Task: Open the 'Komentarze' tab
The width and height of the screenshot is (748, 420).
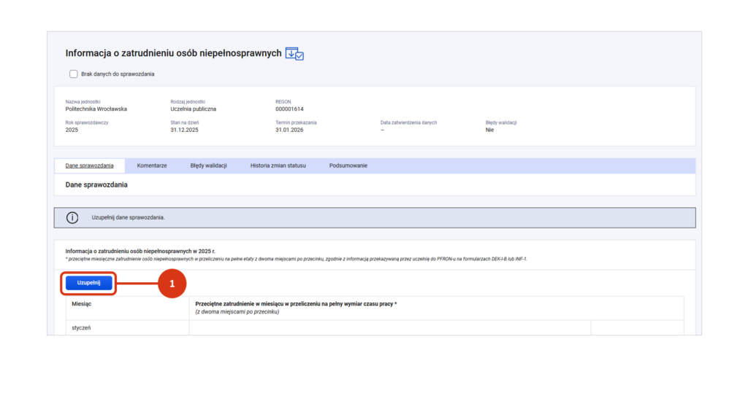Action: pyautogui.click(x=152, y=166)
